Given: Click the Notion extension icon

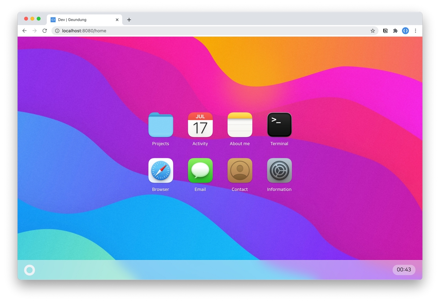Looking at the screenshot, I should 385,31.
